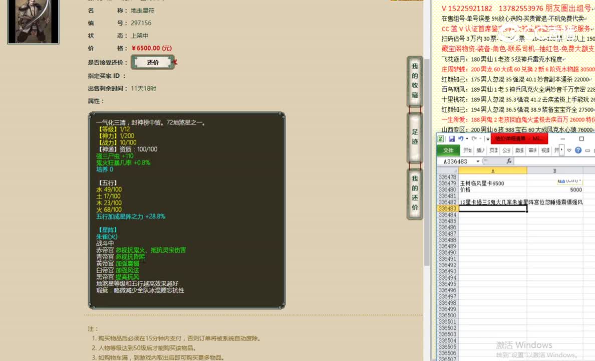Click the price text ¥6500.00 (元)
This screenshot has width=595, height=361.
click(151, 48)
